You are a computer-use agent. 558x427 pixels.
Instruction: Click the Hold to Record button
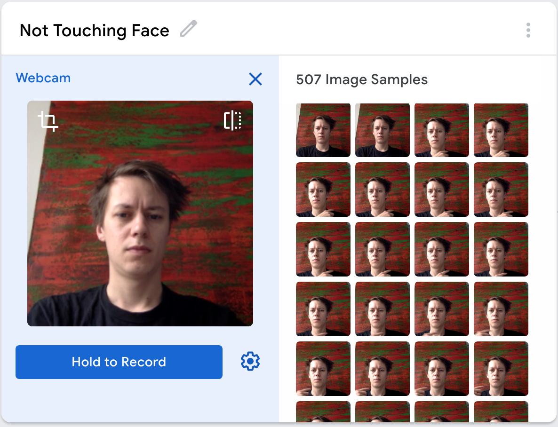click(119, 362)
